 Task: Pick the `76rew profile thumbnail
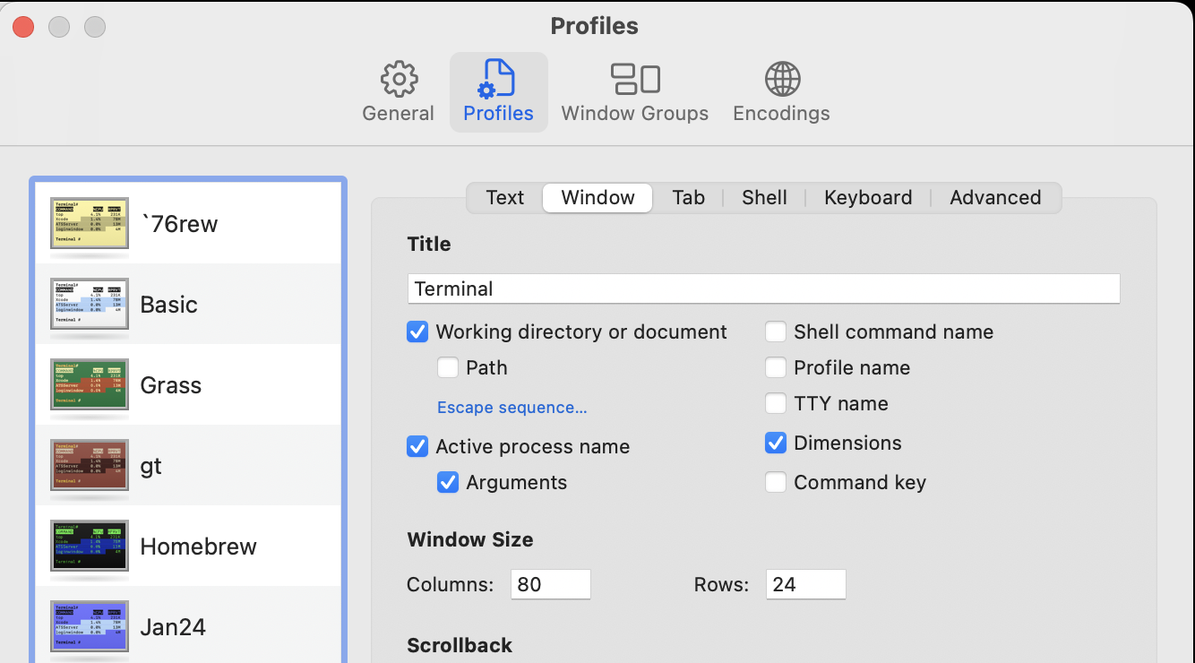[90, 224]
